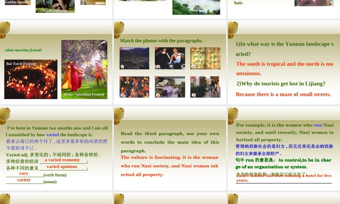Image resolution: width=340 pixels, height=204 pixels.
Task: Select photo number 1 of the night town
Action: coord(134,58)
